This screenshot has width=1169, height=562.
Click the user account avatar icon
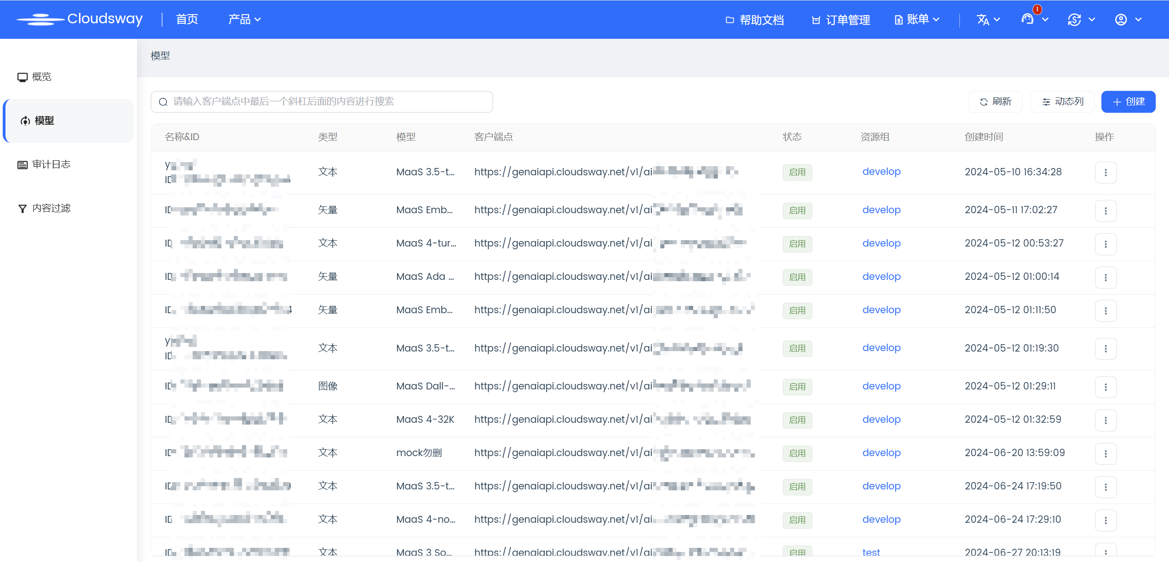click(1121, 20)
